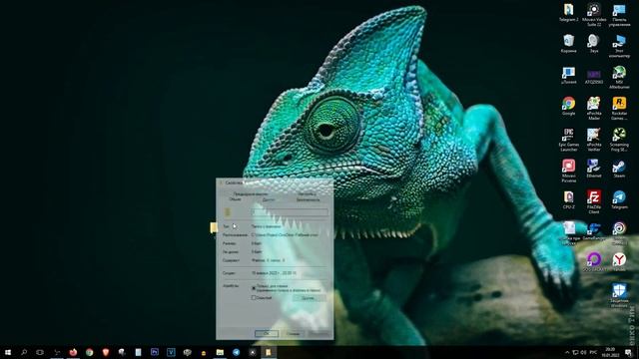
Task: Open Telegram from the taskbar
Action: click(236, 352)
